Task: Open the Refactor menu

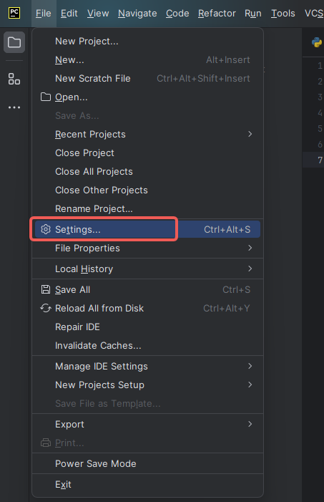Action: pos(217,13)
